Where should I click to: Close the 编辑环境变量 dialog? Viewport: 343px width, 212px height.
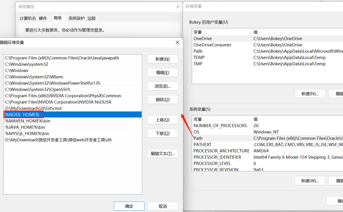pyautogui.click(x=177, y=42)
